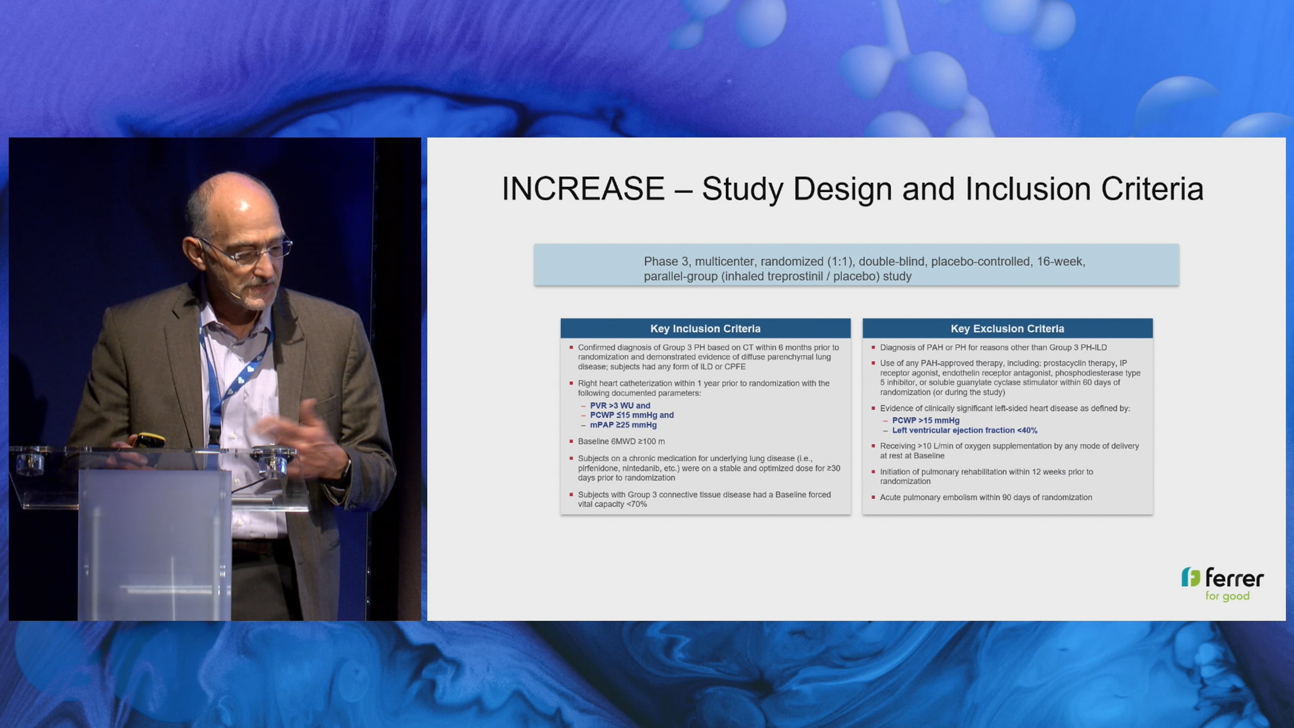This screenshot has height=728, width=1294.
Task: Click 'PCWP ≤15 mmHg and' text
Action: click(x=631, y=415)
